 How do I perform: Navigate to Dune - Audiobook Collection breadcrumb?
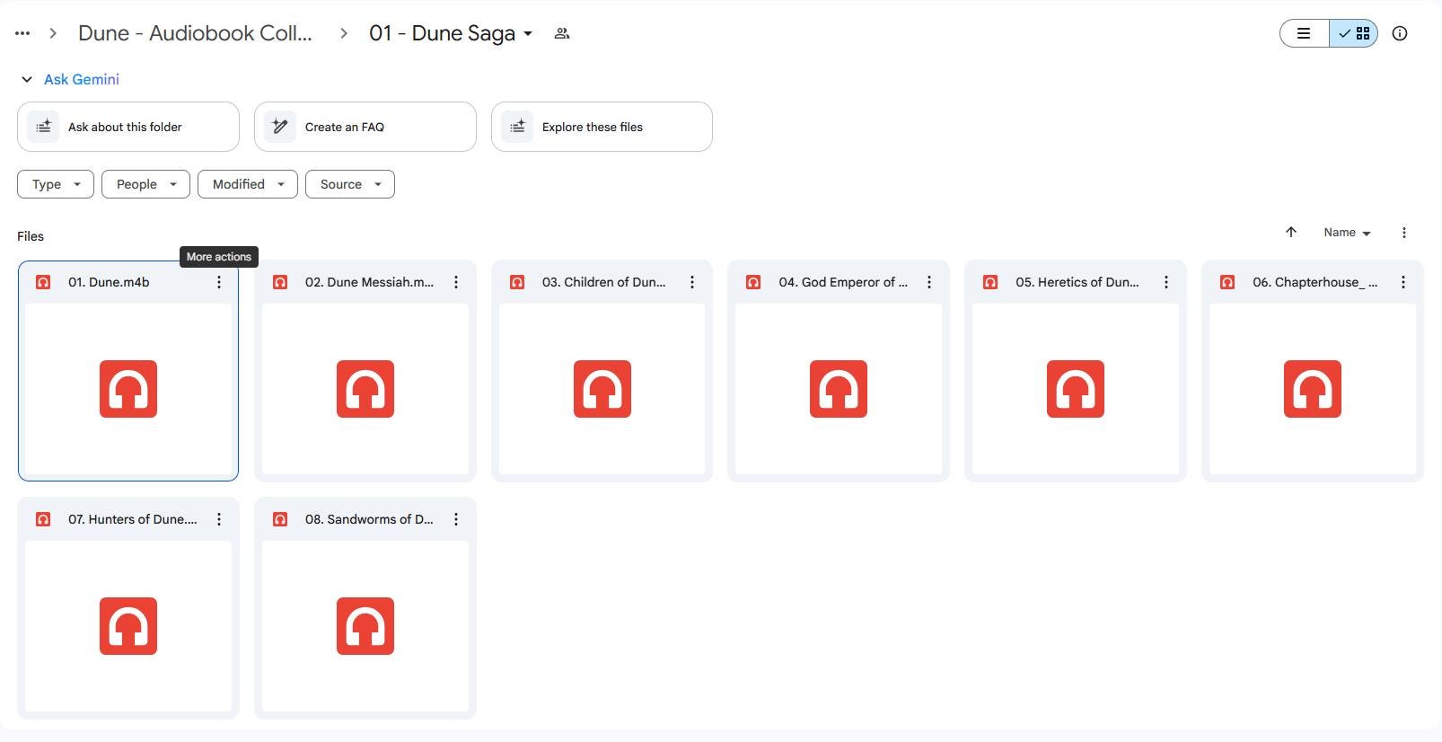click(x=195, y=33)
